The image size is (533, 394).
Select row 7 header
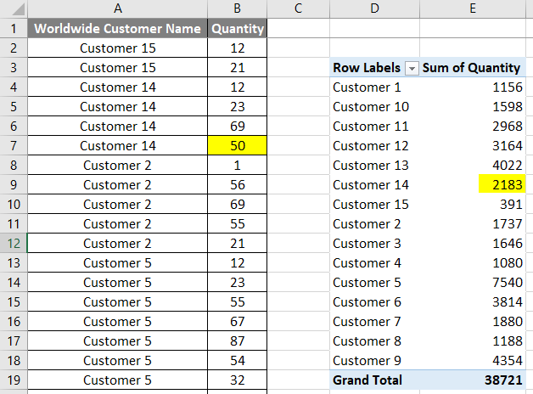click(14, 145)
